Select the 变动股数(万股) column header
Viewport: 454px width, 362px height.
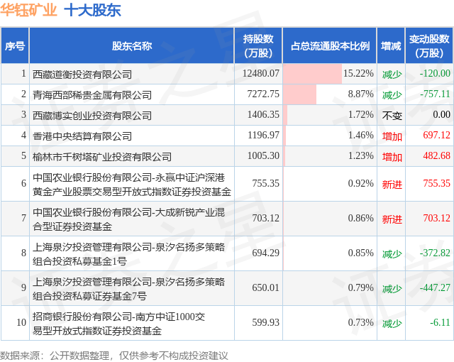(429, 46)
